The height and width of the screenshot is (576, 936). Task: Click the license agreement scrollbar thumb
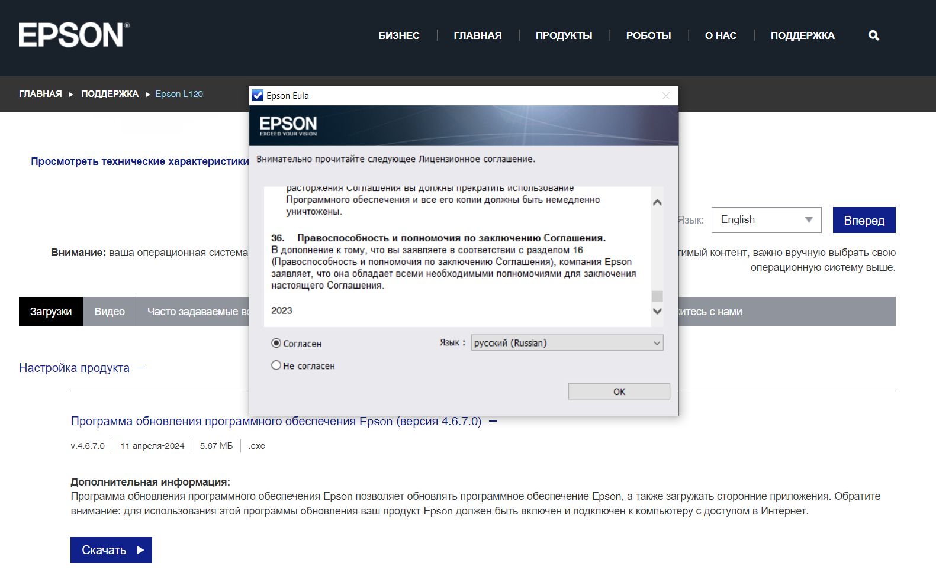657,296
